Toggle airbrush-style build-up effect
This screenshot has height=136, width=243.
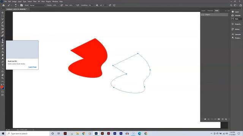point(77,5)
